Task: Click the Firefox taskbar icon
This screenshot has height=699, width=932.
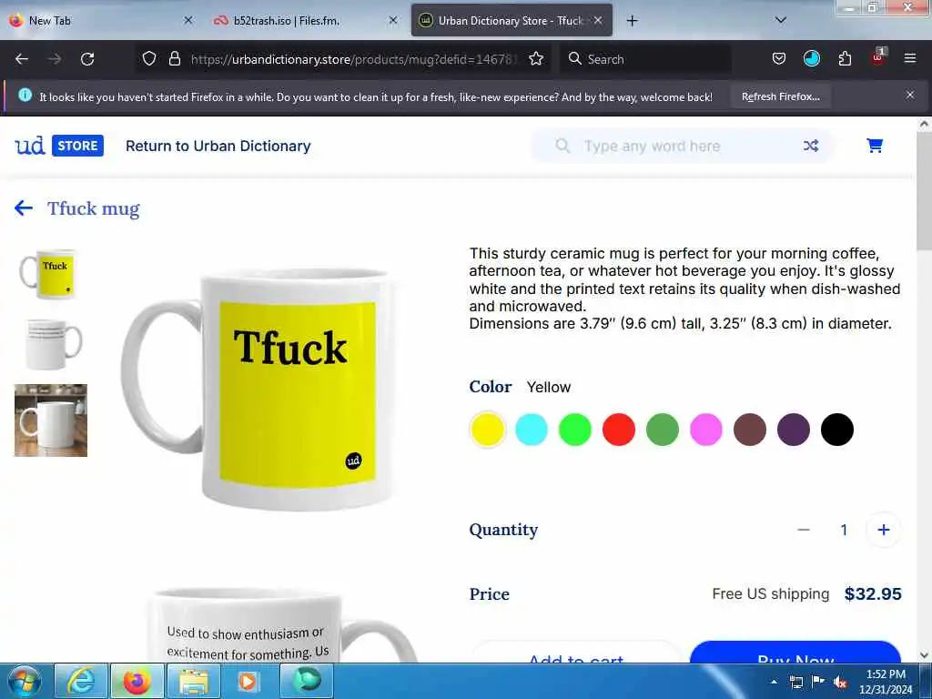Action: (137, 681)
